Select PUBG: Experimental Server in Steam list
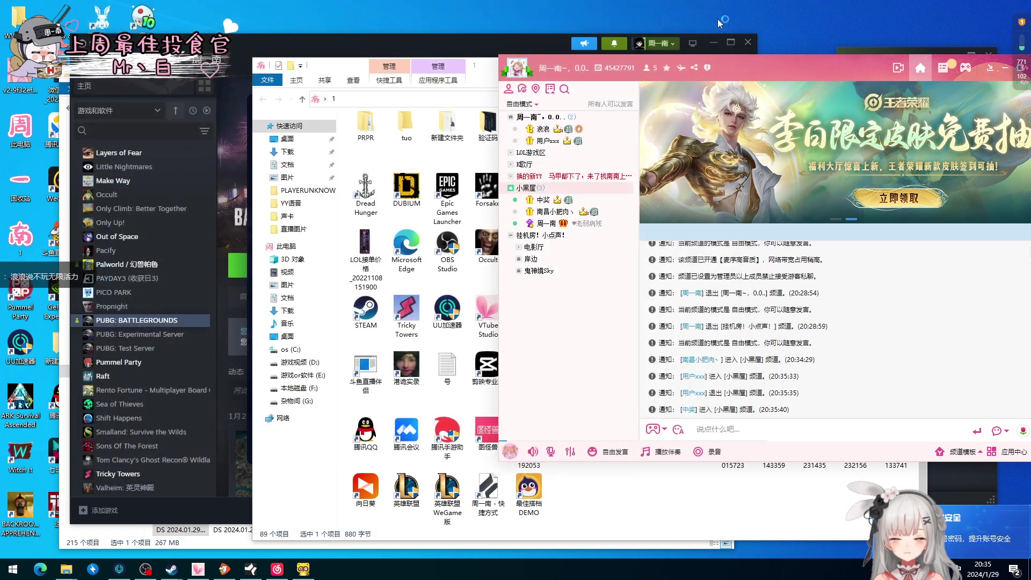This screenshot has height=580, width=1031. tap(141, 334)
